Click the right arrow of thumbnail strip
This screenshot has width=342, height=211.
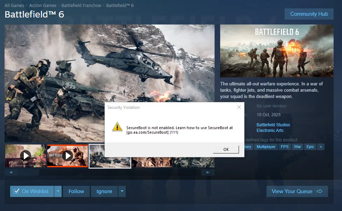(208, 172)
